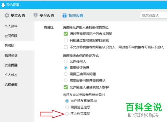Click the 搜索设置项 search box
The width and height of the screenshot is (167, 122).
click(153, 15)
